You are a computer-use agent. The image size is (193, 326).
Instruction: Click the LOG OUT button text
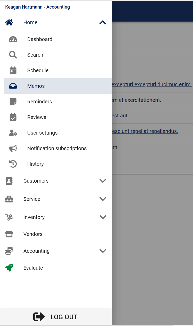point(64,317)
